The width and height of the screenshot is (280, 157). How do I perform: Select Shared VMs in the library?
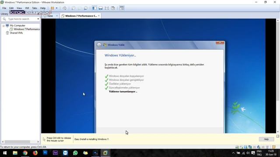(x=16, y=33)
